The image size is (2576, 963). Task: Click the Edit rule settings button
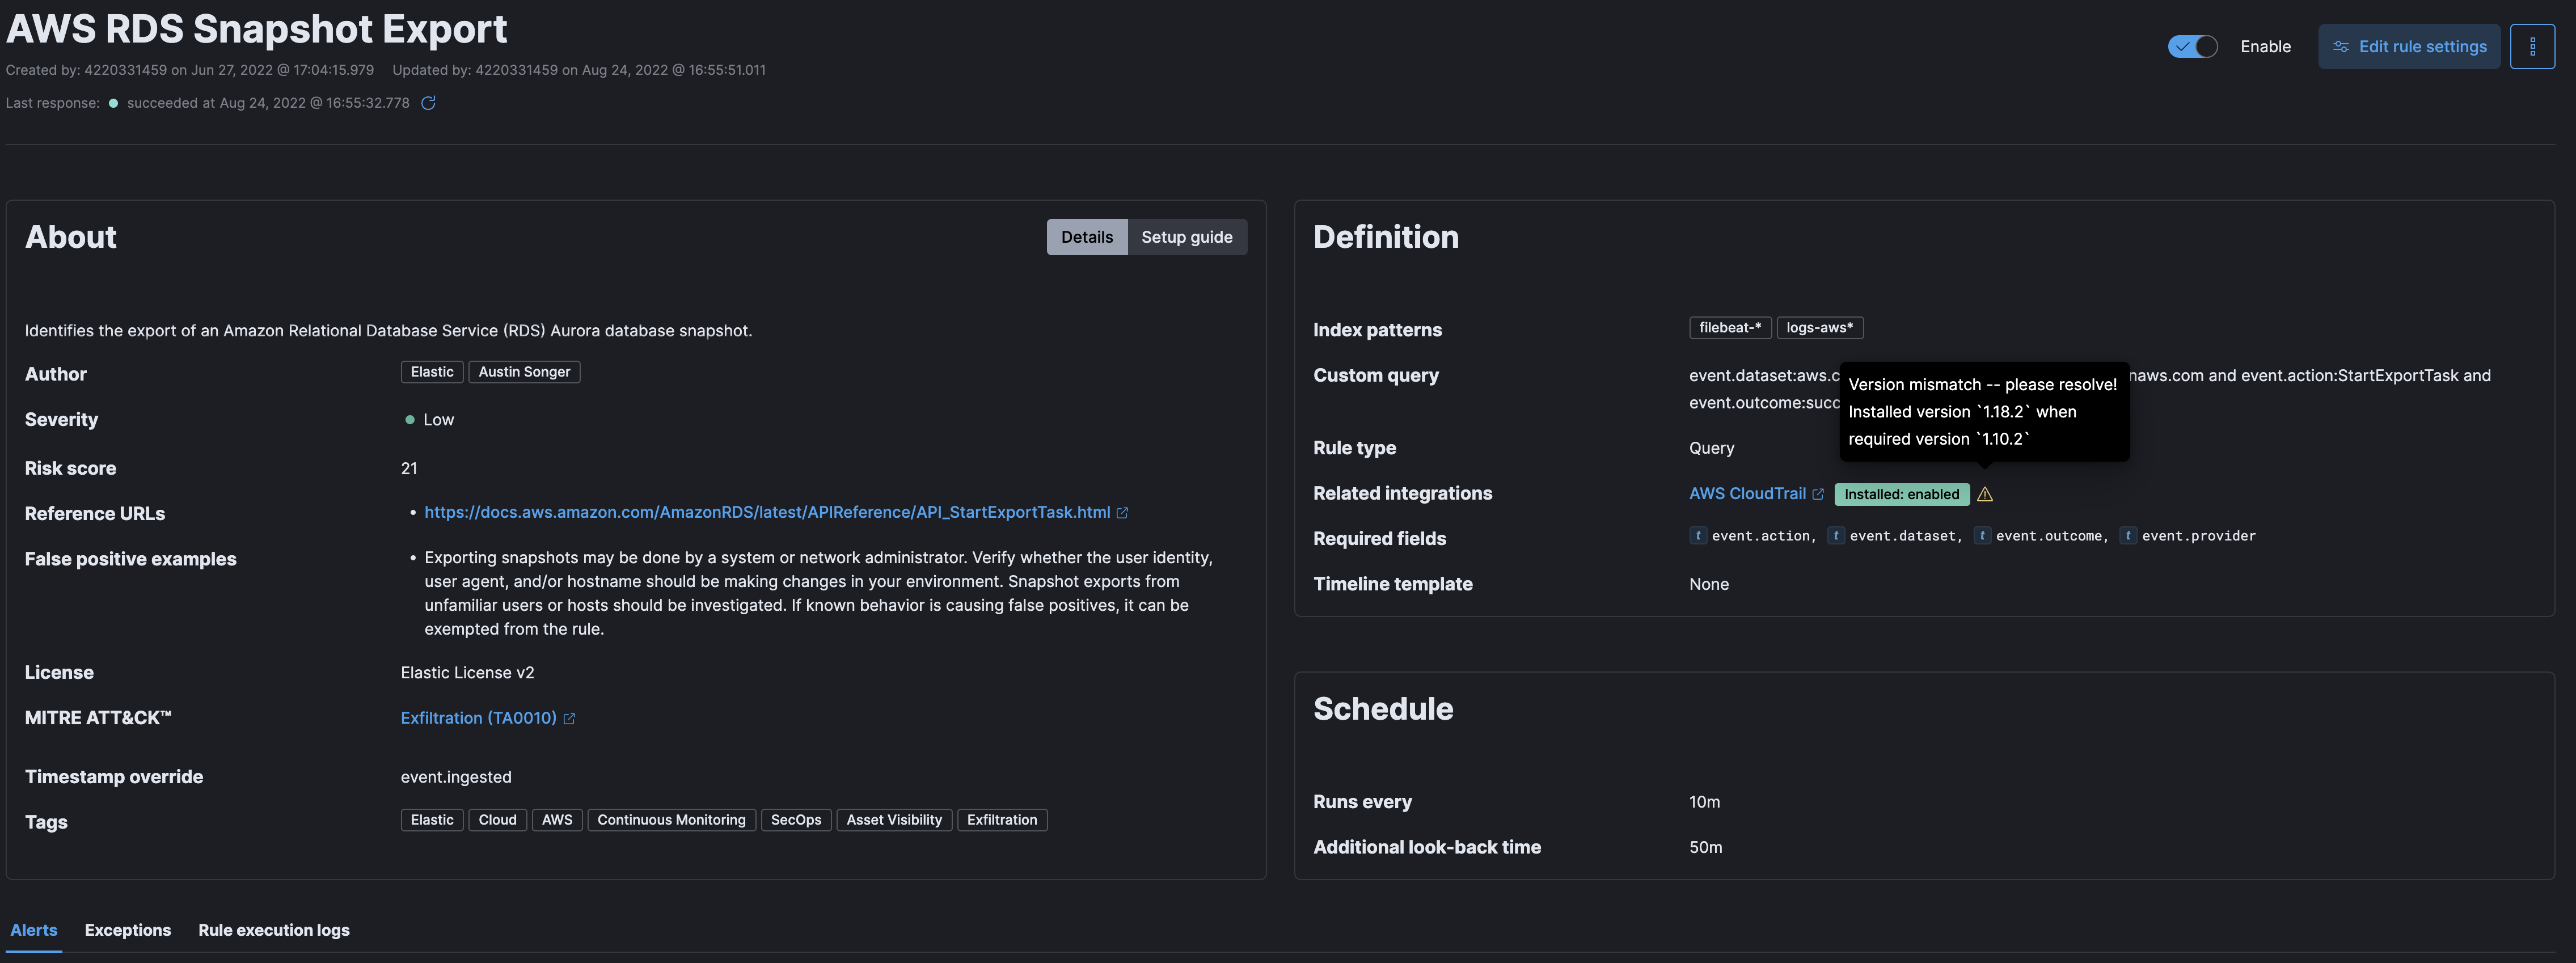[x=2409, y=46]
